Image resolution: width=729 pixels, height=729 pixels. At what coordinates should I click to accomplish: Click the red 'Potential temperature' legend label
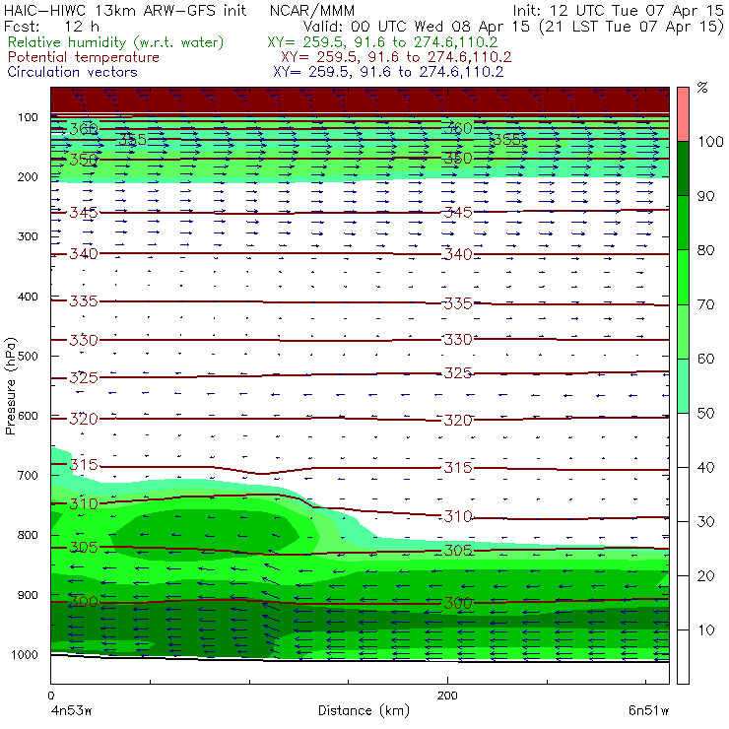[x=84, y=57]
